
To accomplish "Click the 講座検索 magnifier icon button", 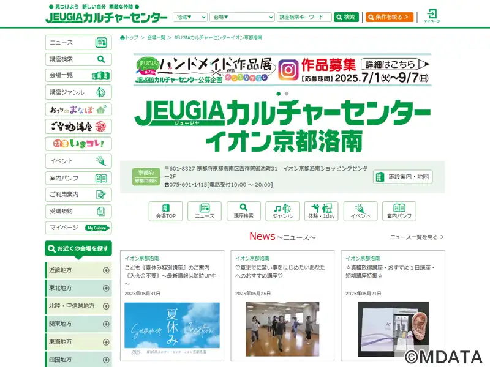I will point(244,211).
